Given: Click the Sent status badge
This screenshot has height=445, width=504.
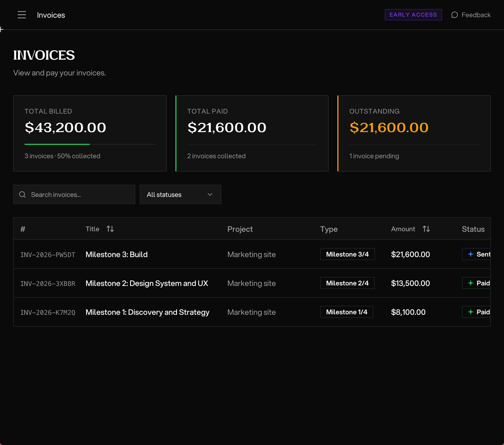Looking at the screenshot, I should (x=476, y=254).
